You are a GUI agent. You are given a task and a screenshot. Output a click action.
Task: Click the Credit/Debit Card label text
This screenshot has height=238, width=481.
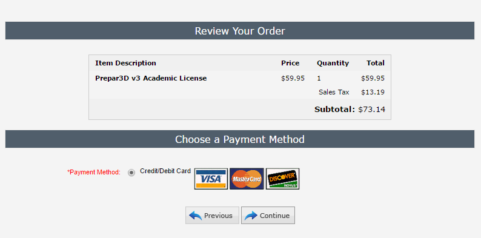click(165, 171)
